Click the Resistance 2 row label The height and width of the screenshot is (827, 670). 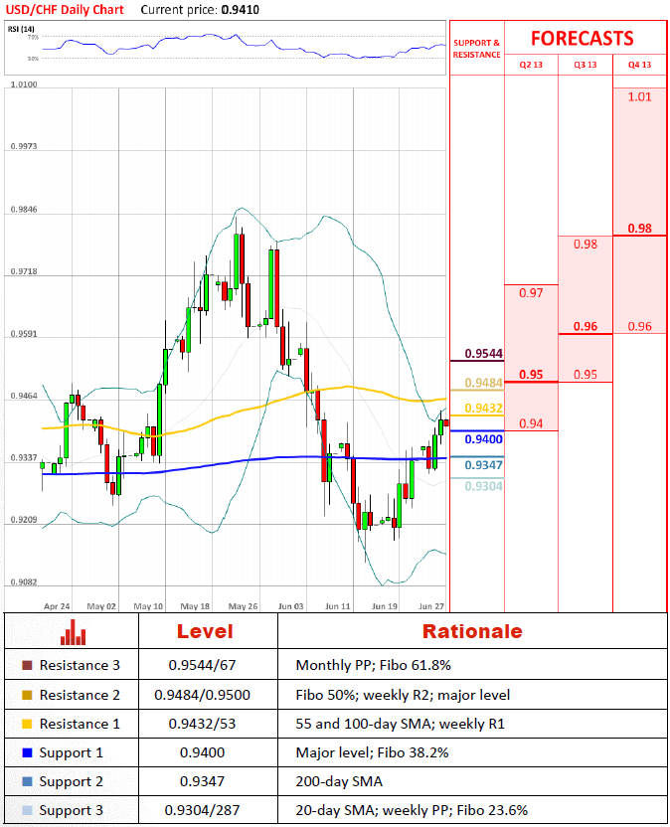tap(80, 695)
